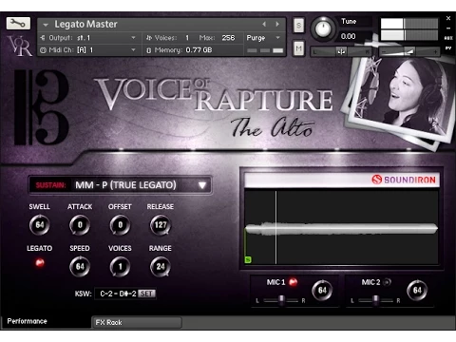Click the Swell knob showing 64
456x342 pixels.
click(40, 225)
